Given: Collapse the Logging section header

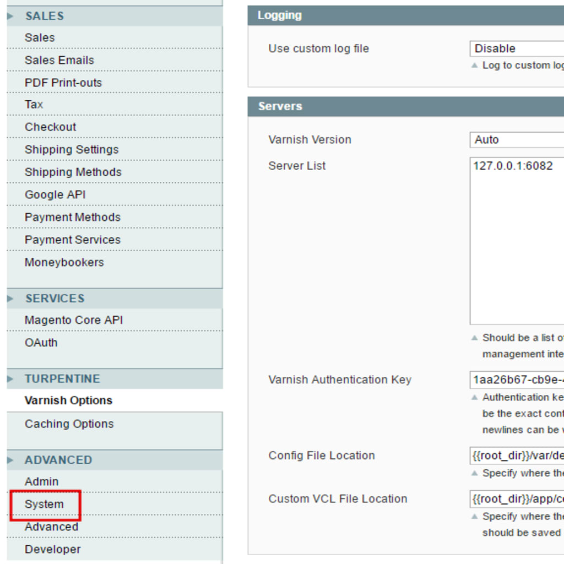Looking at the screenshot, I should coord(406,15).
